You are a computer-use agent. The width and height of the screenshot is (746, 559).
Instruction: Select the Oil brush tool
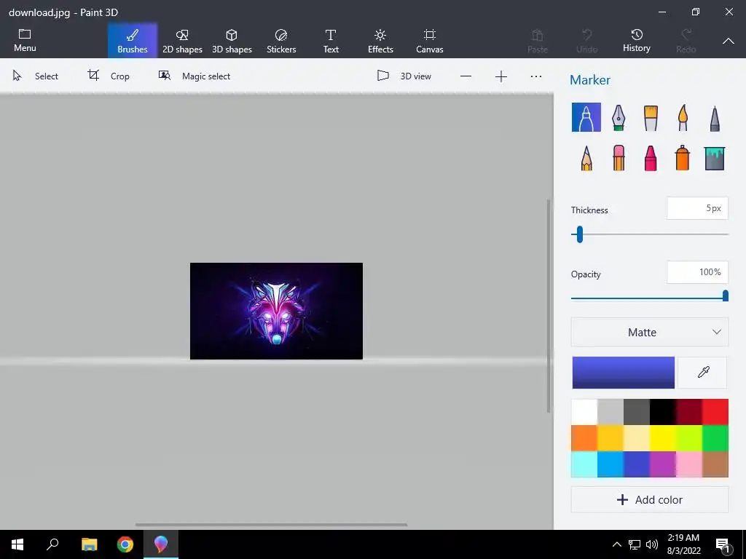point(651,118)
